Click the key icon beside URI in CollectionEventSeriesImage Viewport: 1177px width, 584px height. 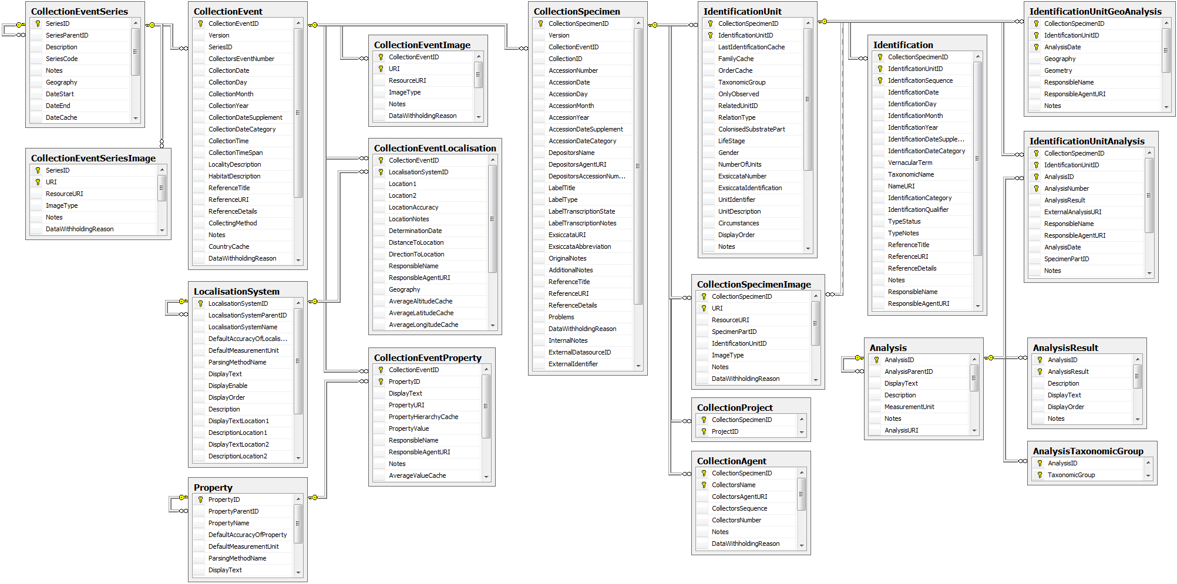pyautogui.click(x=38, y=182)
